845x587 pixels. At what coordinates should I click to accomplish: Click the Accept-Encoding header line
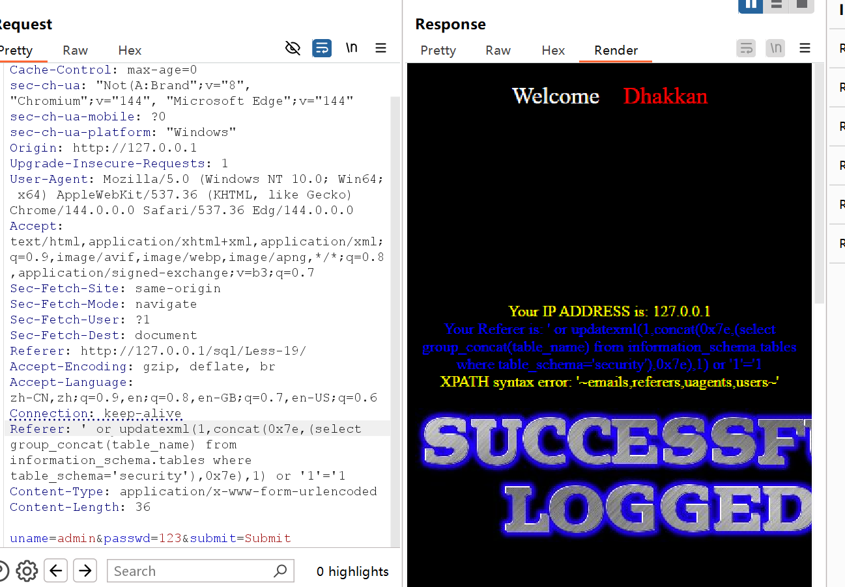coord(142,366)
